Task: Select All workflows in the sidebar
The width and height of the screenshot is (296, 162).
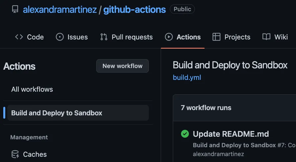Action: pos(32,89)
